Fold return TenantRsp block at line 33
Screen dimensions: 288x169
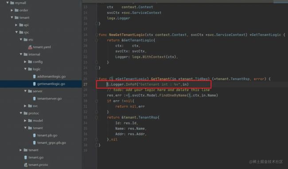[97, 118]
